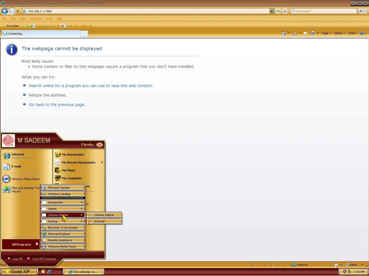Open the search provider dropdown arrow
Viewport: 369px width, 276px height.
pyautogui.click(x=365, y=11)
